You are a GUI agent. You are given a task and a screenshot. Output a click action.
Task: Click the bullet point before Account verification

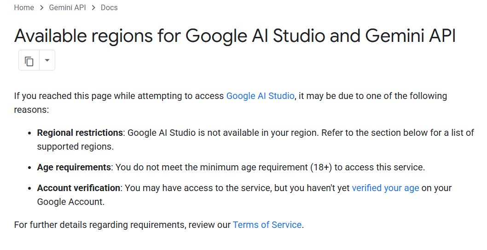[31, 188]
